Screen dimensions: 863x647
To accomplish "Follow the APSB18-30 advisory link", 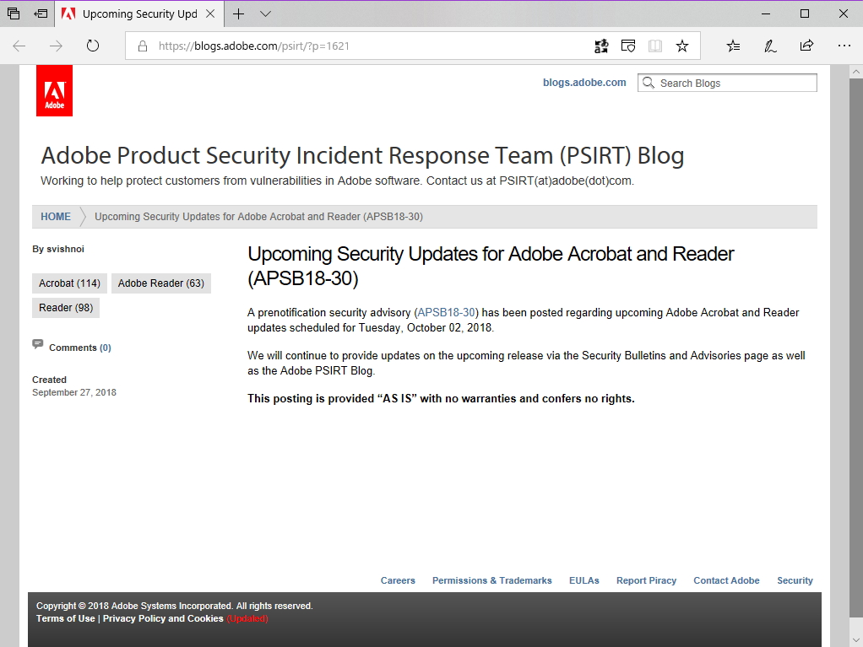I will point(446,312).
